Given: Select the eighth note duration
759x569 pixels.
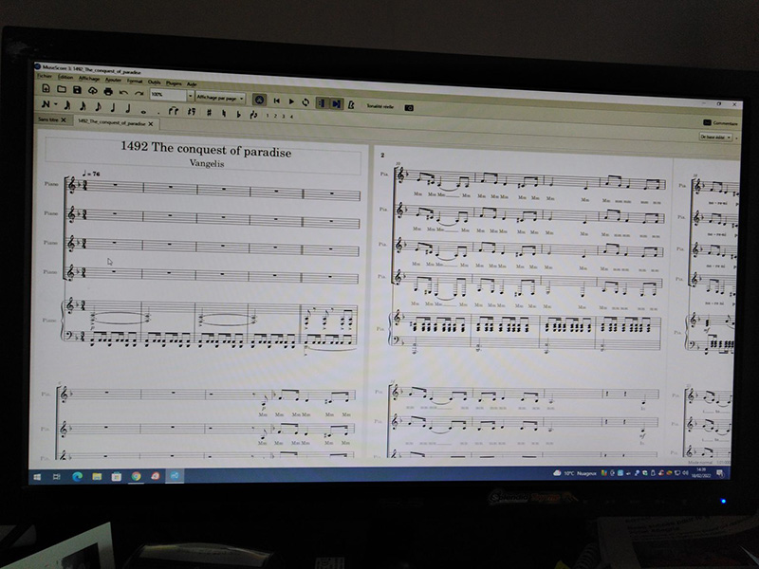Looking at the screenshot, I should (98, 106).
